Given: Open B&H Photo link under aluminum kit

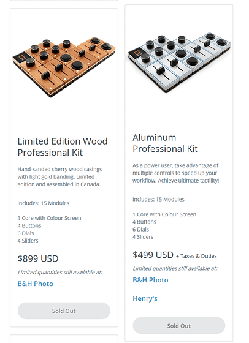Looking at the screenshot, I should coord(150,280).
